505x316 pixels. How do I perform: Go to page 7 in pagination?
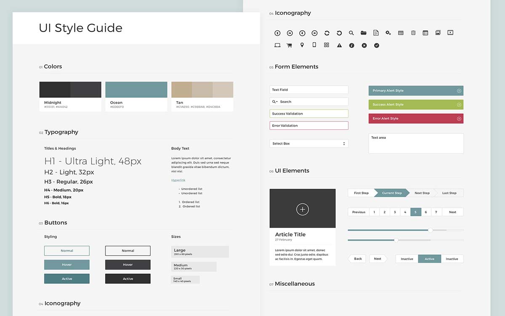436,212
